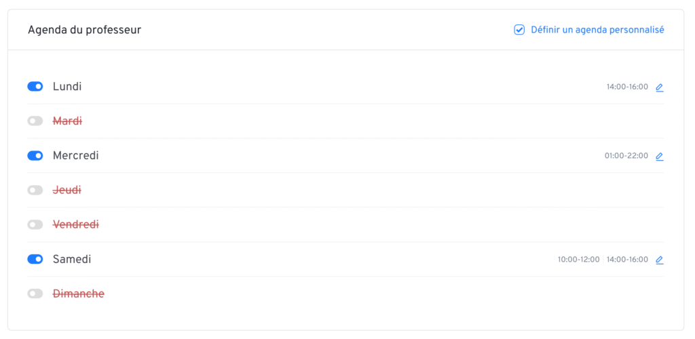Uncheck the custom agenda checkbox
Viewport: 695px width, 339px height.
click(519, 30)
